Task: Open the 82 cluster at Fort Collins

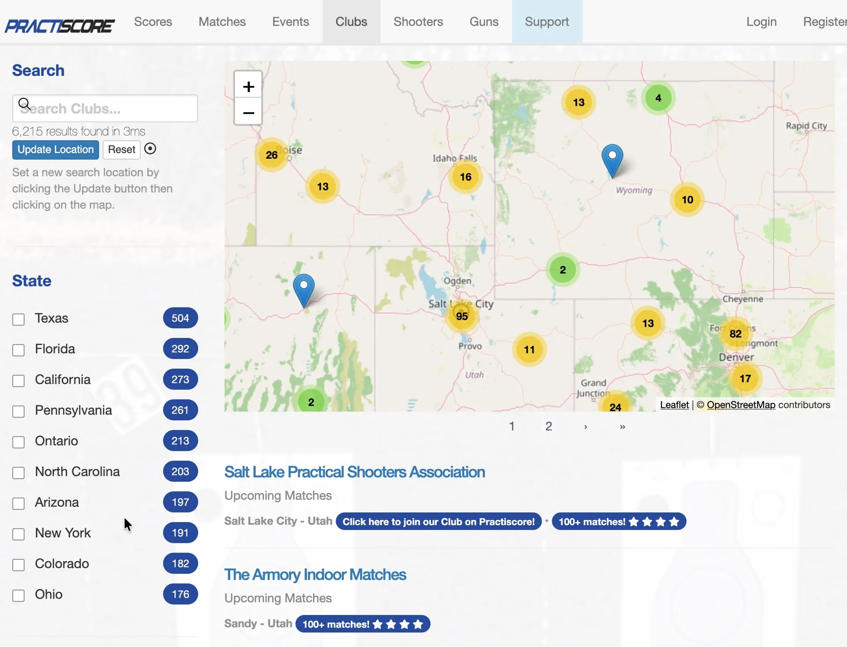Action: [735, 333]
